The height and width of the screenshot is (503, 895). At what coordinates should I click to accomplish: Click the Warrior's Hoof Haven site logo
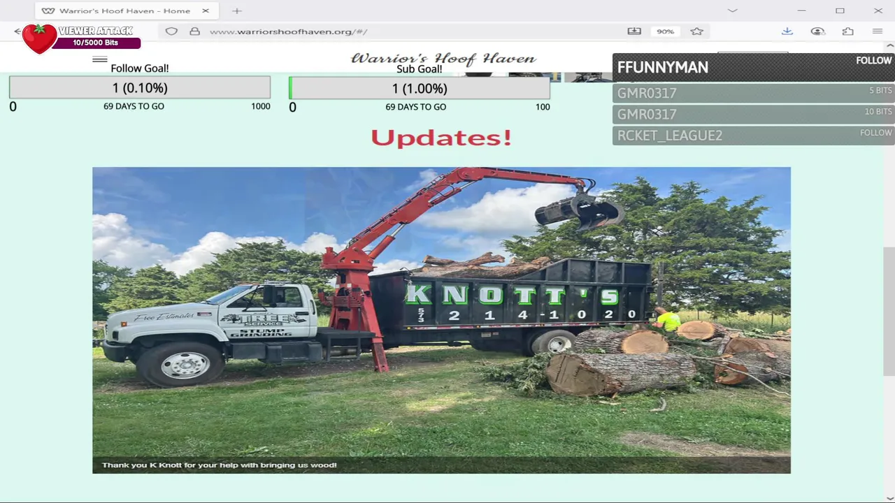click(443, 59)
